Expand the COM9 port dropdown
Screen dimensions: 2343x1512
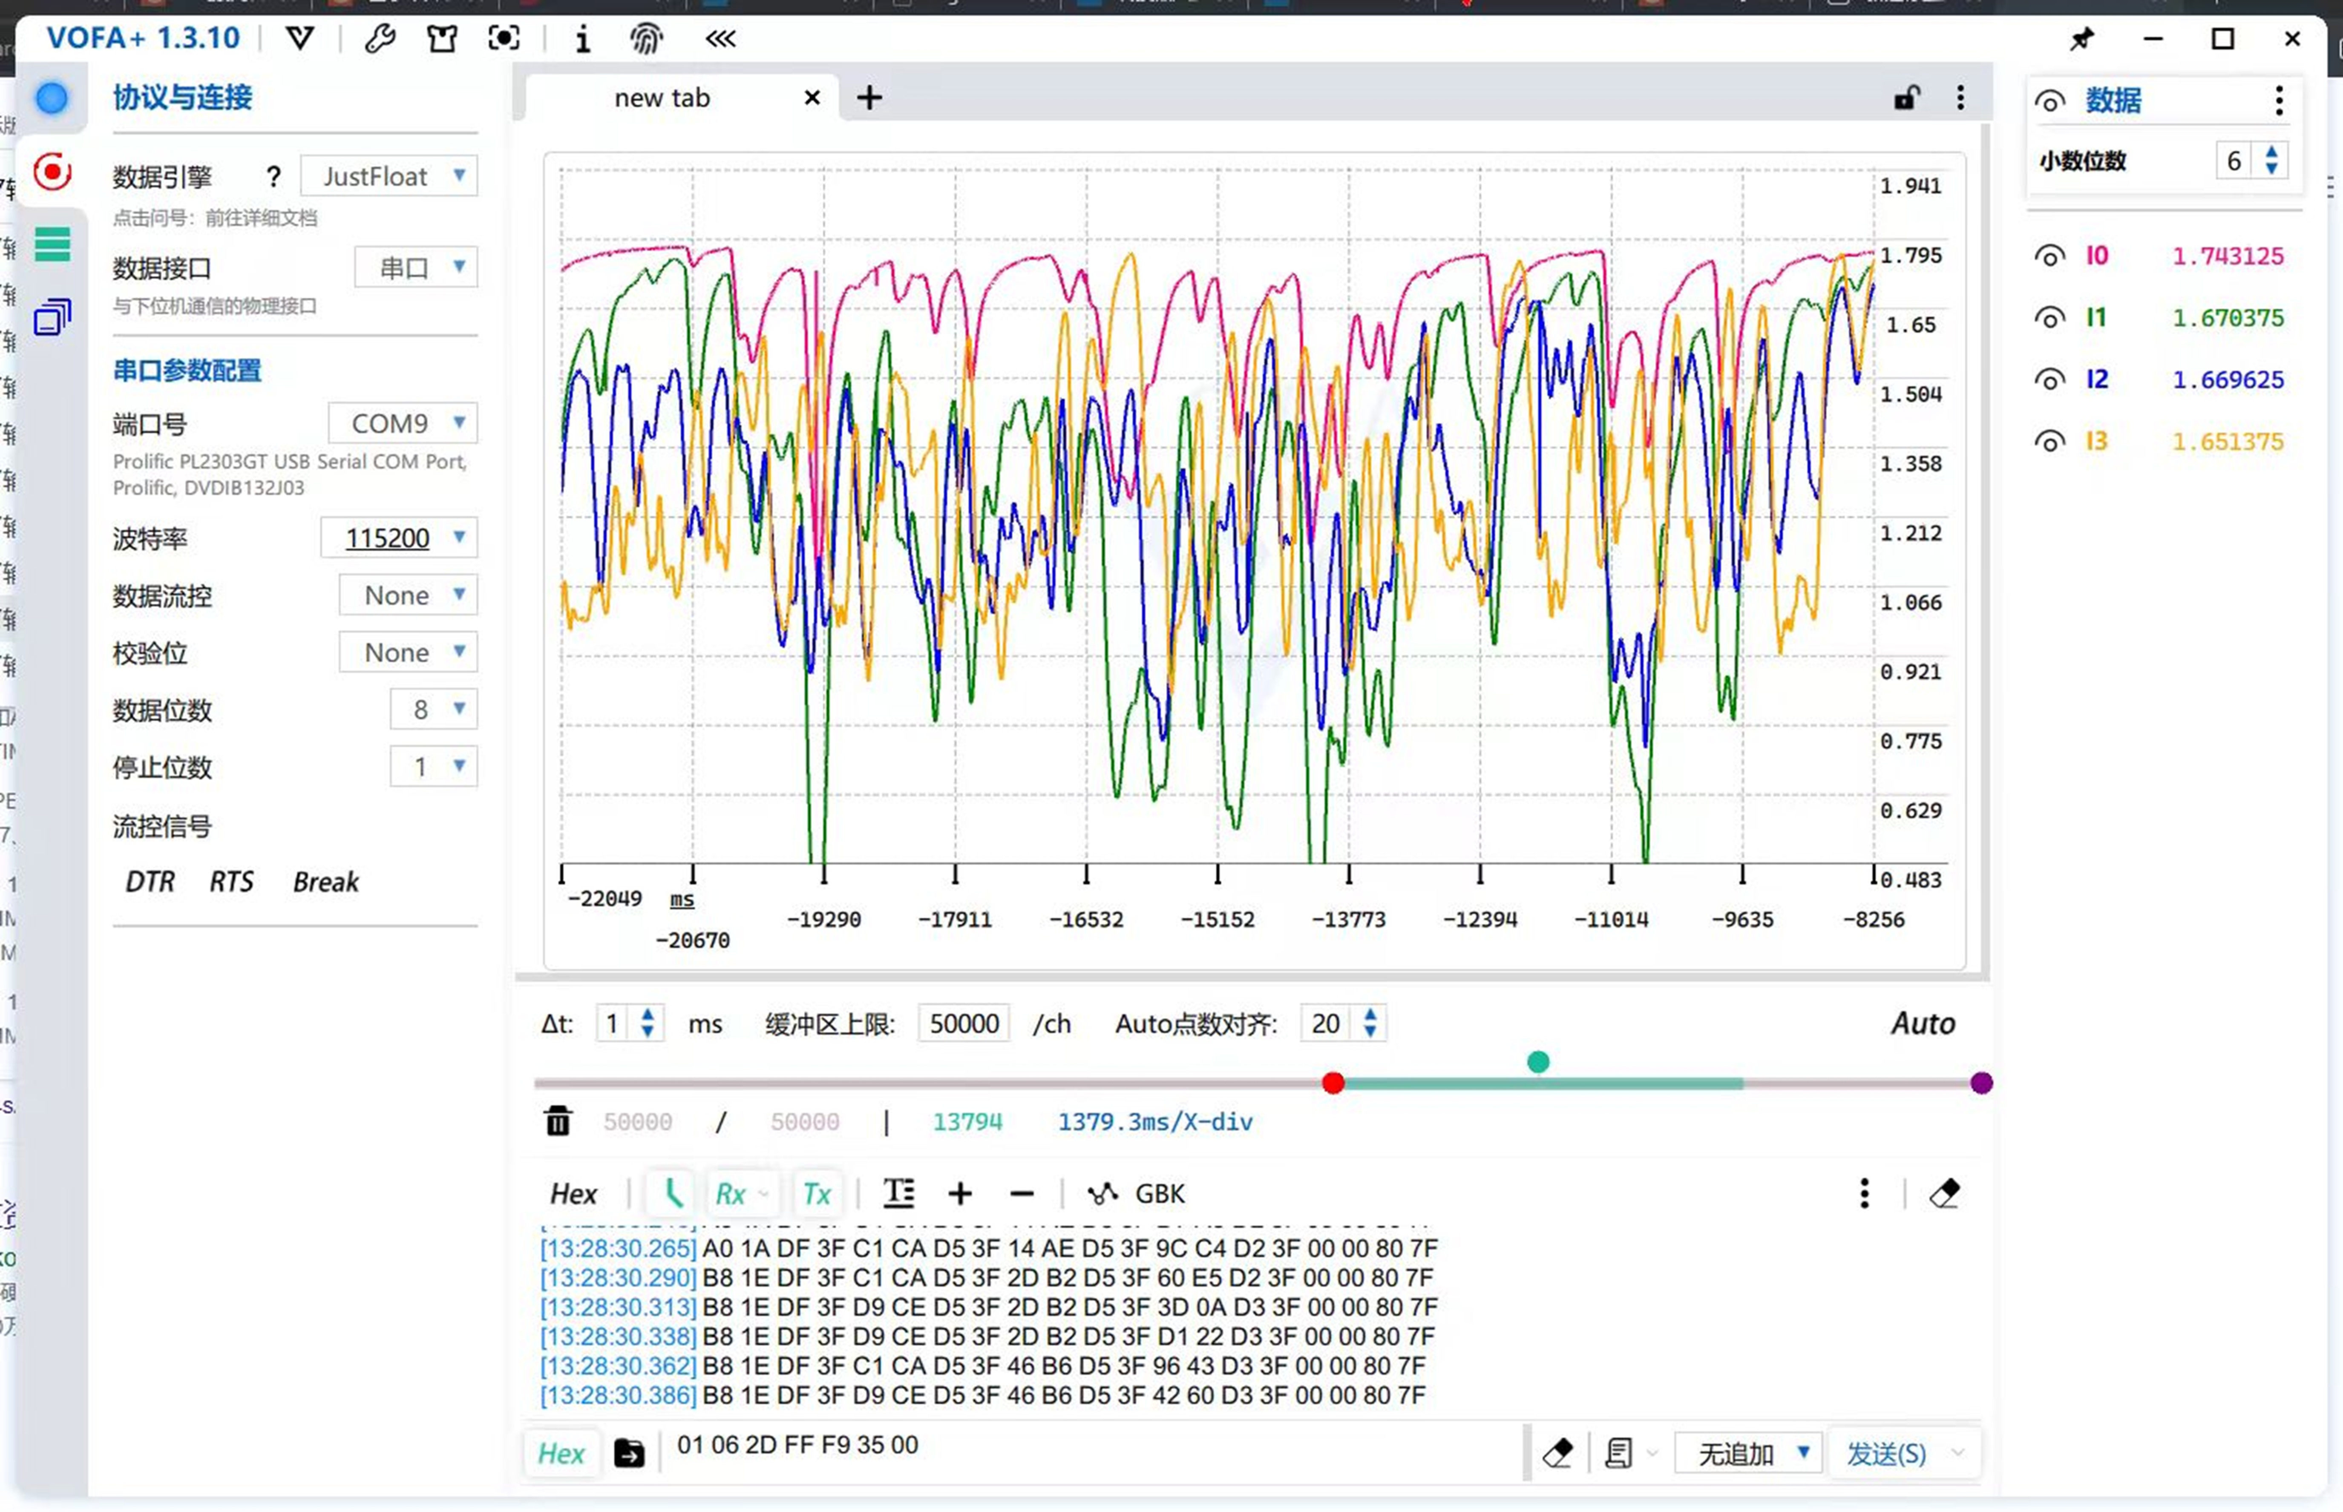click(x=403, y=423)
